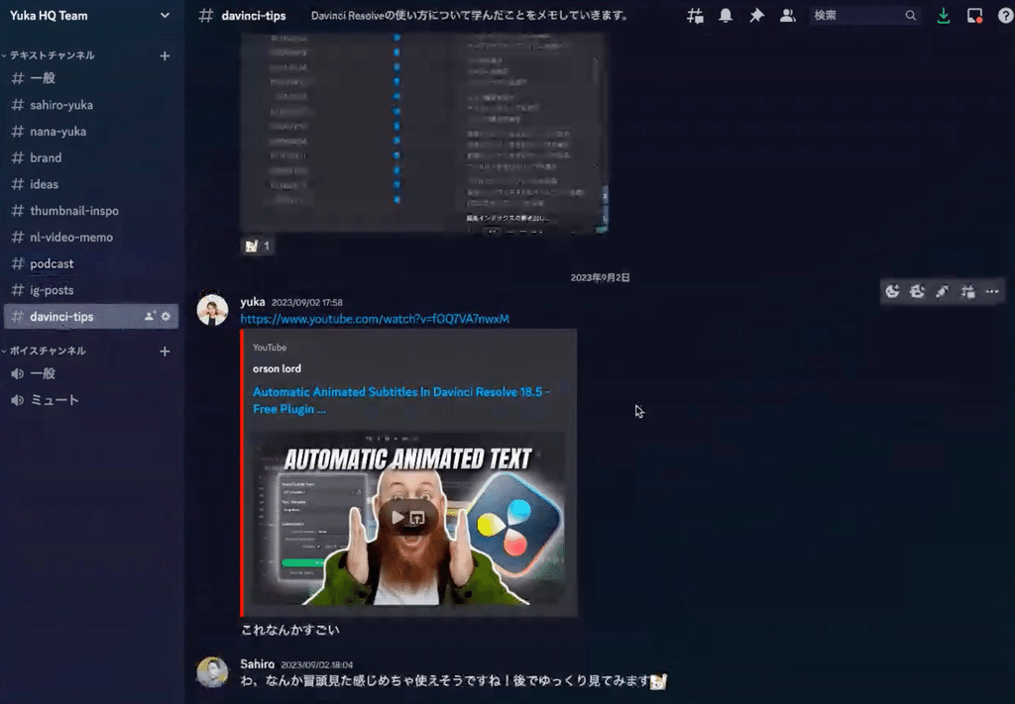Open the thumbnail-inspo channel

point(90,211)
